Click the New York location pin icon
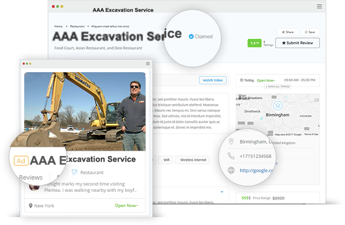Screen dimensions: 345x225 (31, 206)
